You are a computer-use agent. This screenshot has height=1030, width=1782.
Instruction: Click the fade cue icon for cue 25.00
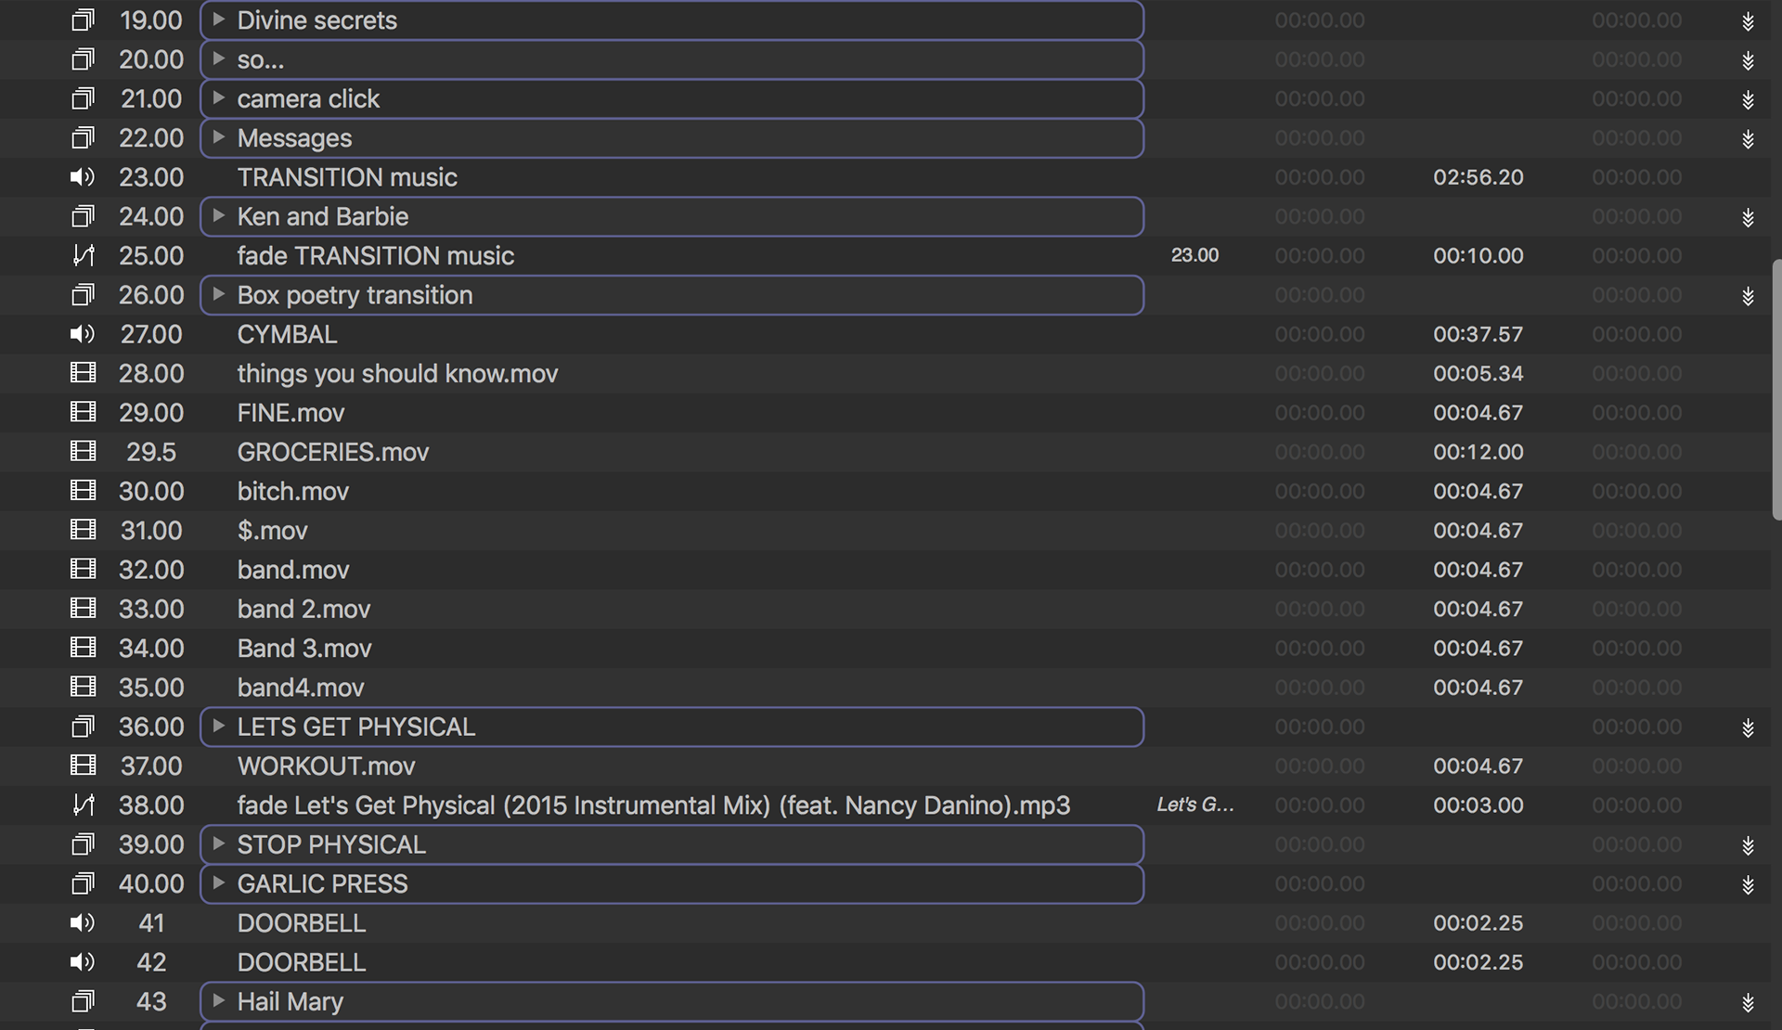point(83,255)
